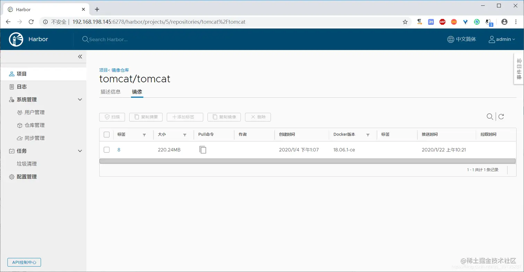Open the admin user dropdown
524x272 pixels.
502,39
